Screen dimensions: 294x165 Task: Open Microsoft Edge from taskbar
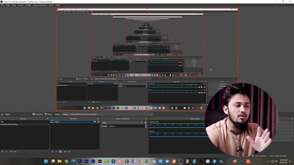pos(73,161)
